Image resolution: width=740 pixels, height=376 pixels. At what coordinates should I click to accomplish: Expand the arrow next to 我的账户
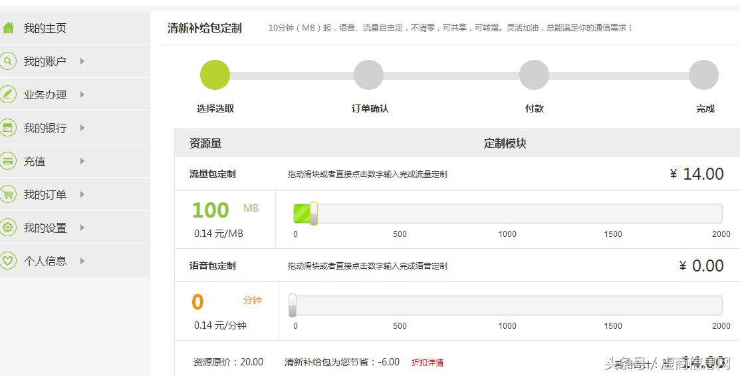coord(82,61)
